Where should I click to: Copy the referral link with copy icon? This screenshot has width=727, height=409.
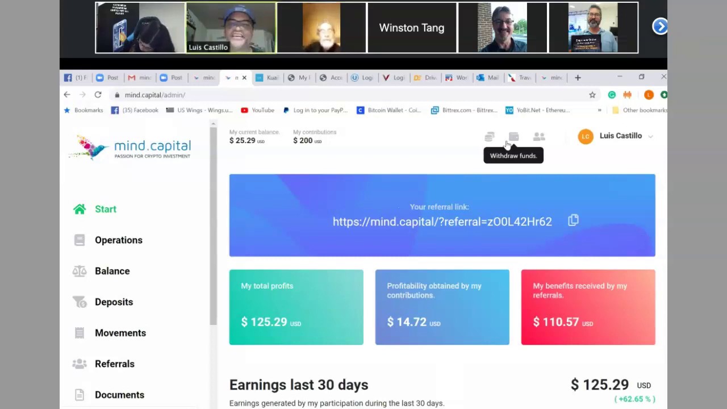tap(573, 220)
